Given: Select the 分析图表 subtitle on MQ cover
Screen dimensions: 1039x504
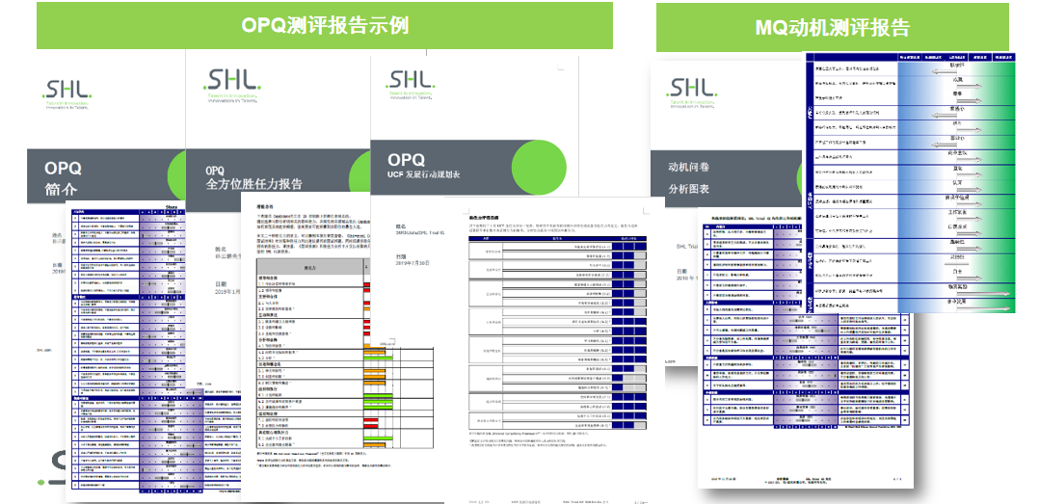Looking at the screenshot, I should point(688,189).
